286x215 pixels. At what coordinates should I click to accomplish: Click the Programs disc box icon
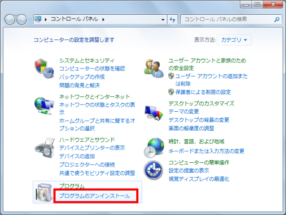[x=44, y=193]
